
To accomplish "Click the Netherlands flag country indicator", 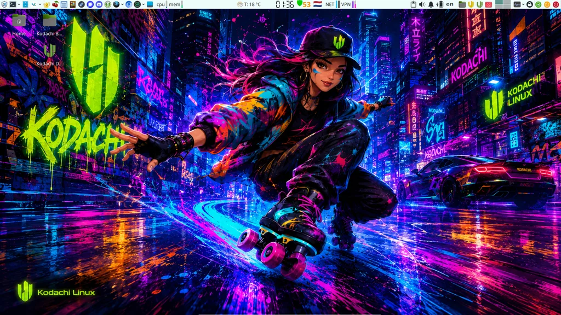I will [317, 4].
